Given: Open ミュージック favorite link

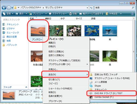Looking at the screenshot, I should [11, 33].
